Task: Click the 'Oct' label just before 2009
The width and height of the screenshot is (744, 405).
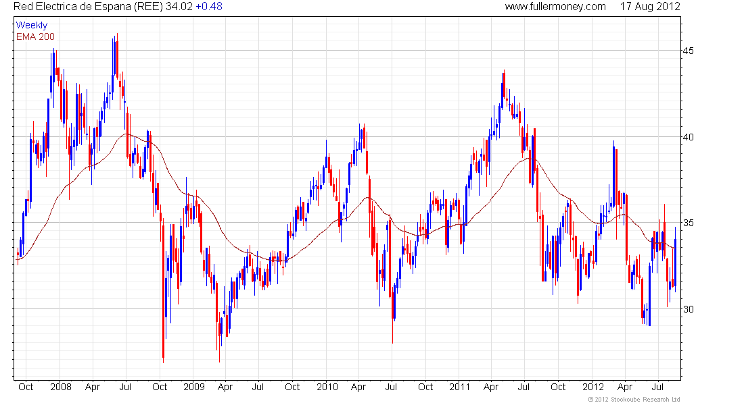Action: point(160,387)
